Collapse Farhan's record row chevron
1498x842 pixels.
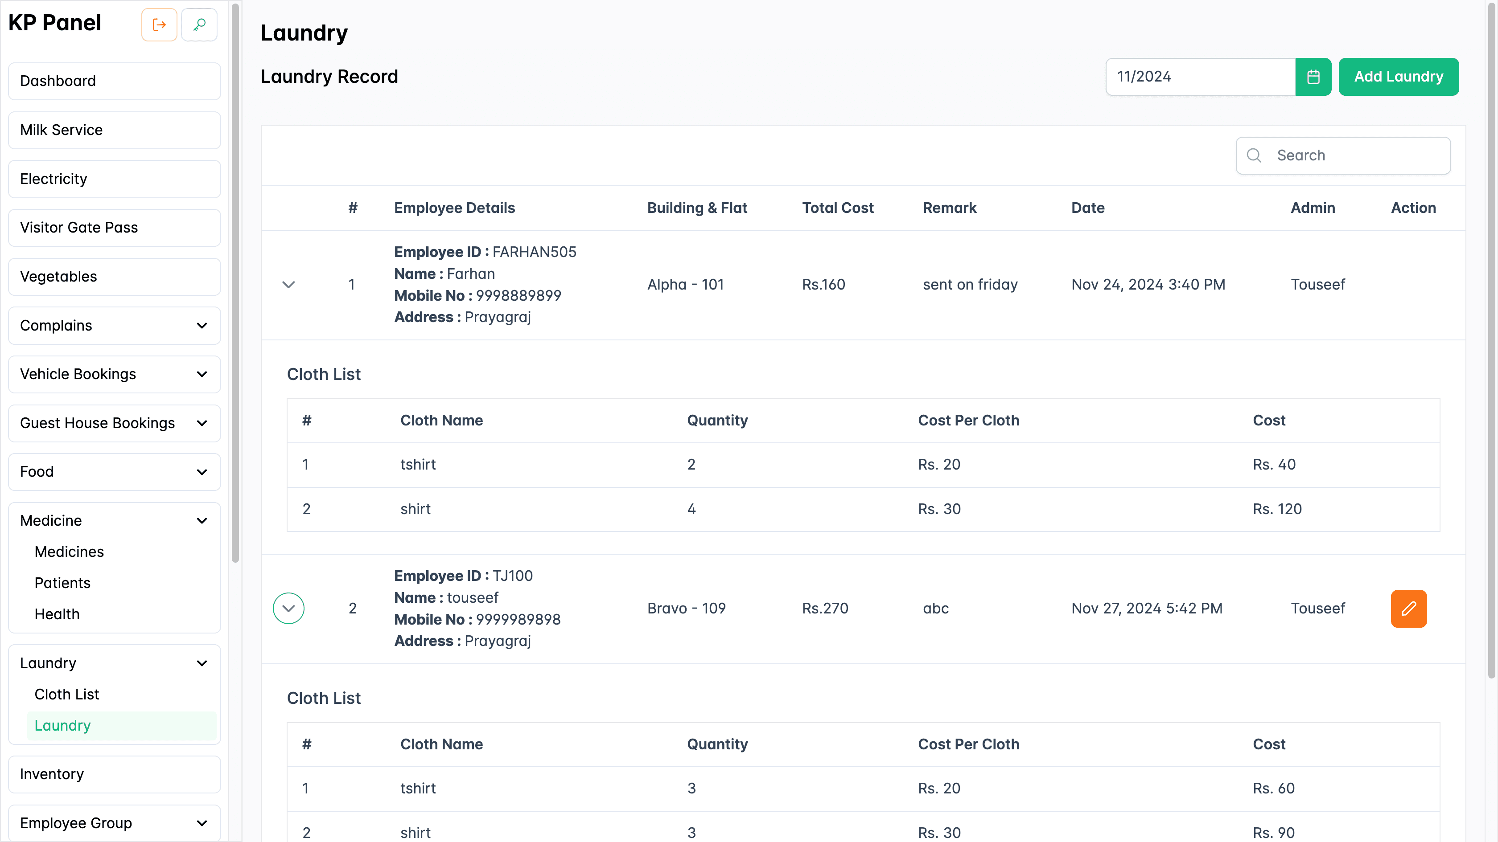click(x=288, y=284)
